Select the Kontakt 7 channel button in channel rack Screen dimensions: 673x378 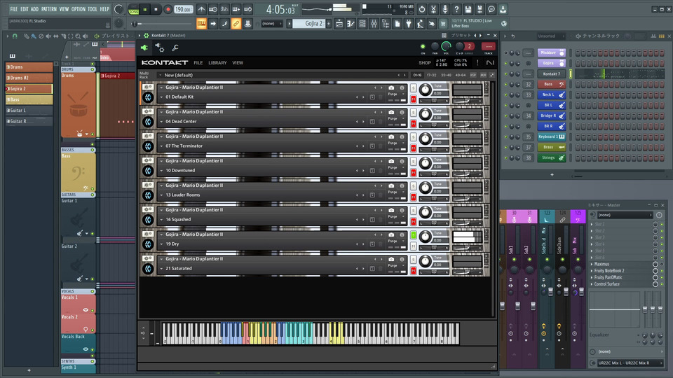(552, 73)
